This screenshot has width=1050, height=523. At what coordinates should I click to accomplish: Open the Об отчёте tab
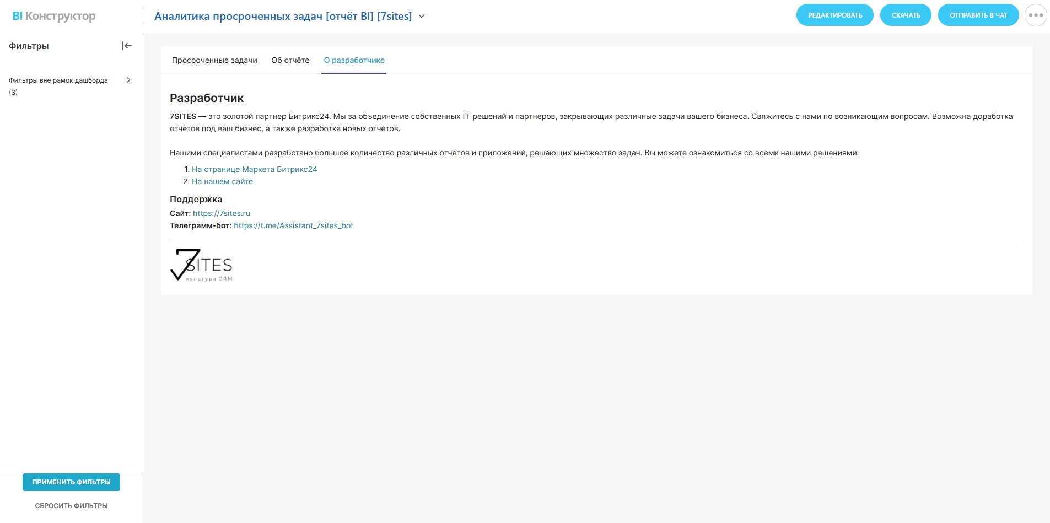point(290,60)
